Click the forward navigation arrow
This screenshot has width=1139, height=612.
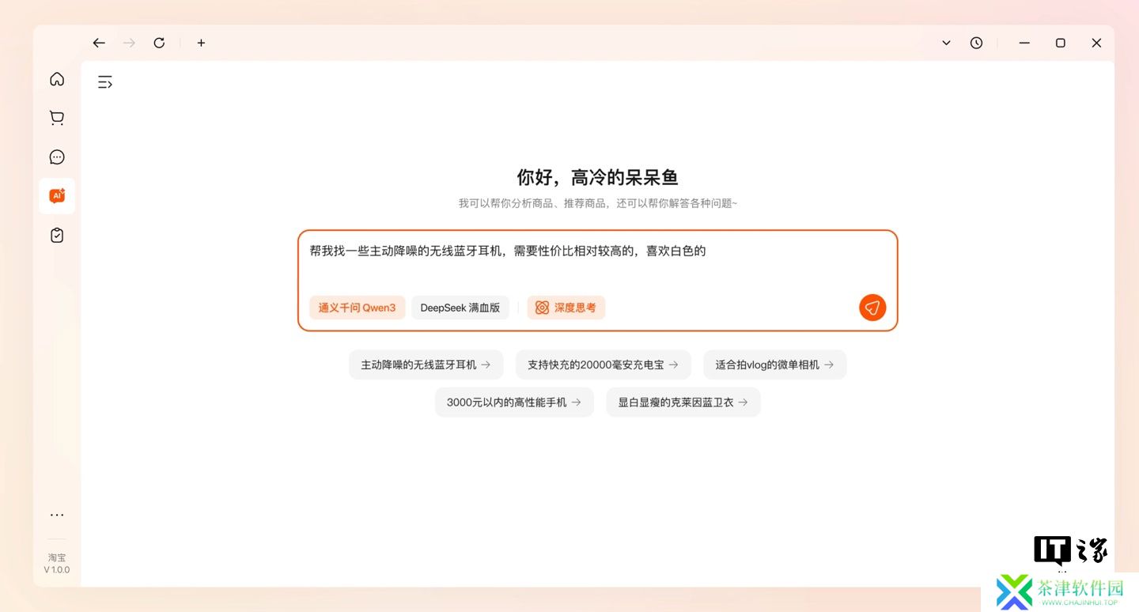coord(129,43)
